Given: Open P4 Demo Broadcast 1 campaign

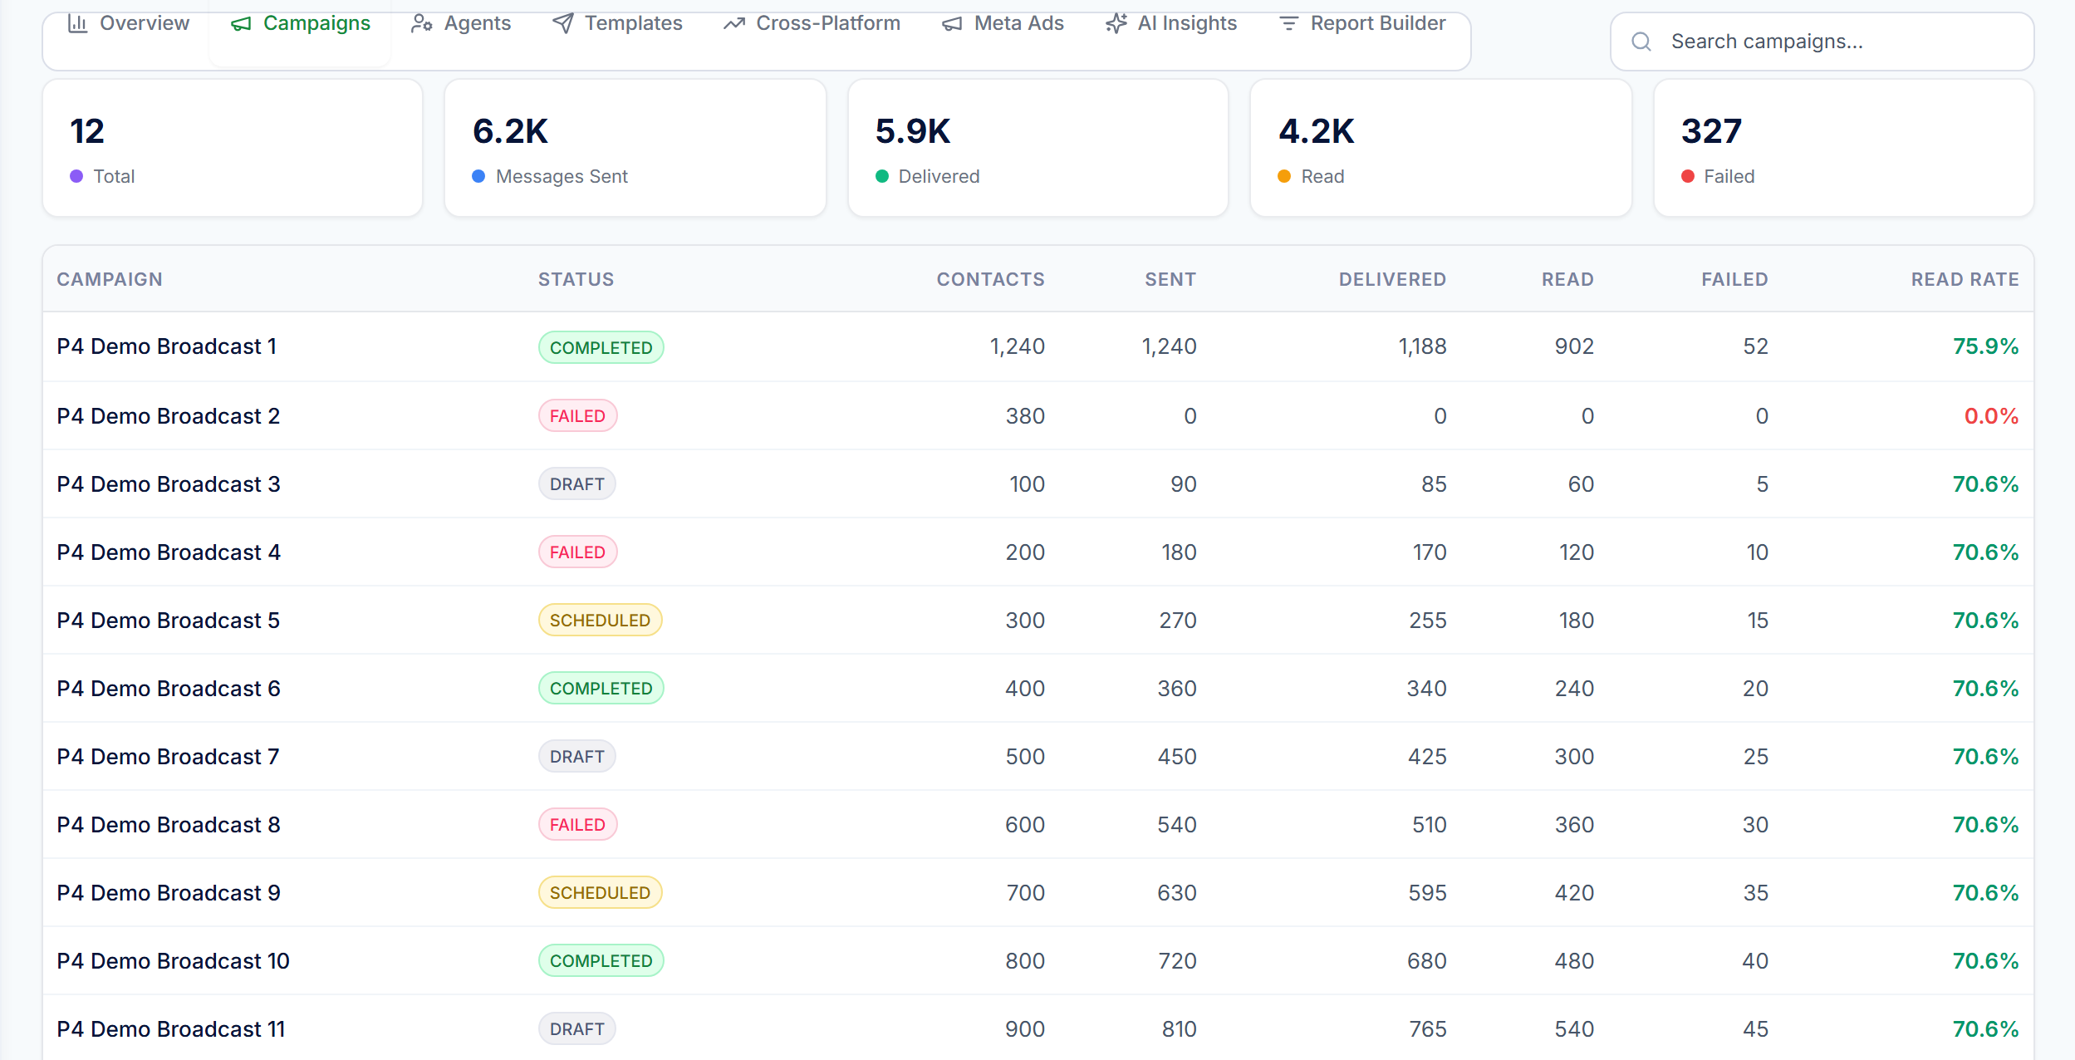Looking at the screenshot, I should coord(167,346).
